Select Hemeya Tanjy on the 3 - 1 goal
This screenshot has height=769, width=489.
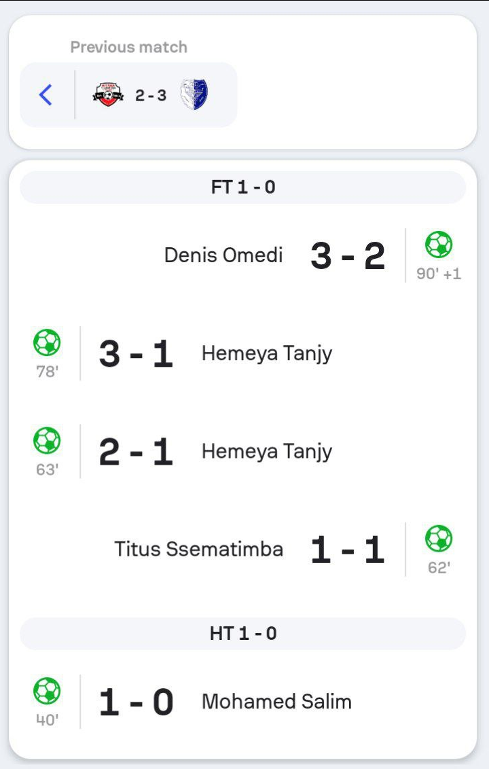[267, 353]
